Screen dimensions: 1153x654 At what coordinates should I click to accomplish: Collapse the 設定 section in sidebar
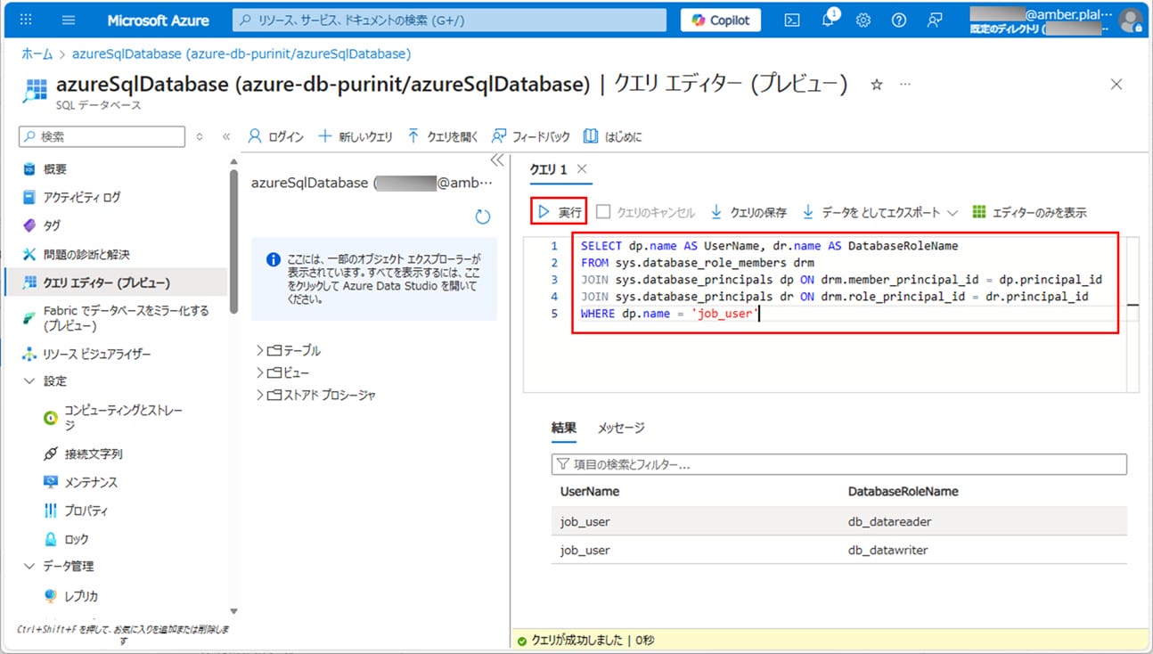click(29, 380)
